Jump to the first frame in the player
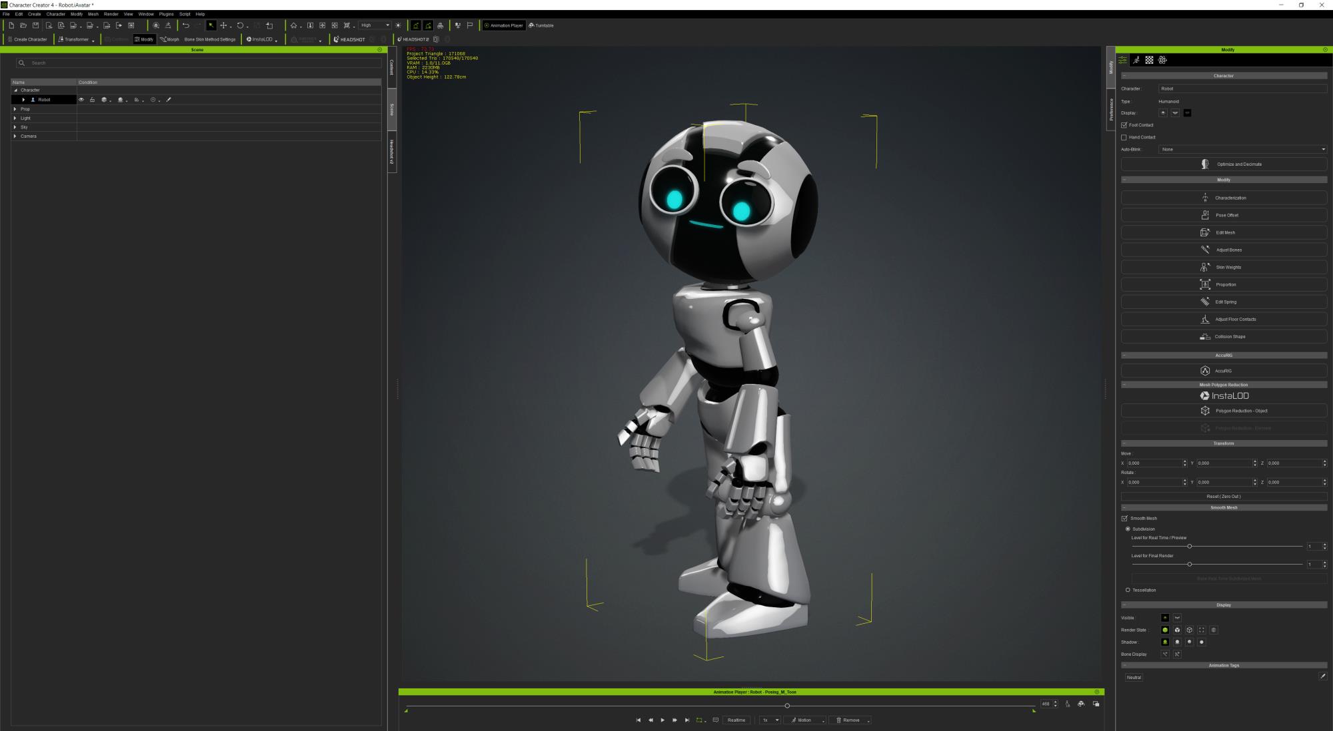This screenshot has height=731, width=1333. tap(639, 720)
